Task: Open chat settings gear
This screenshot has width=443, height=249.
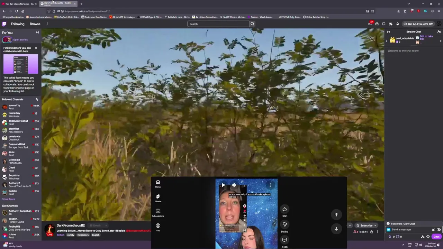Action: [428, 237]
